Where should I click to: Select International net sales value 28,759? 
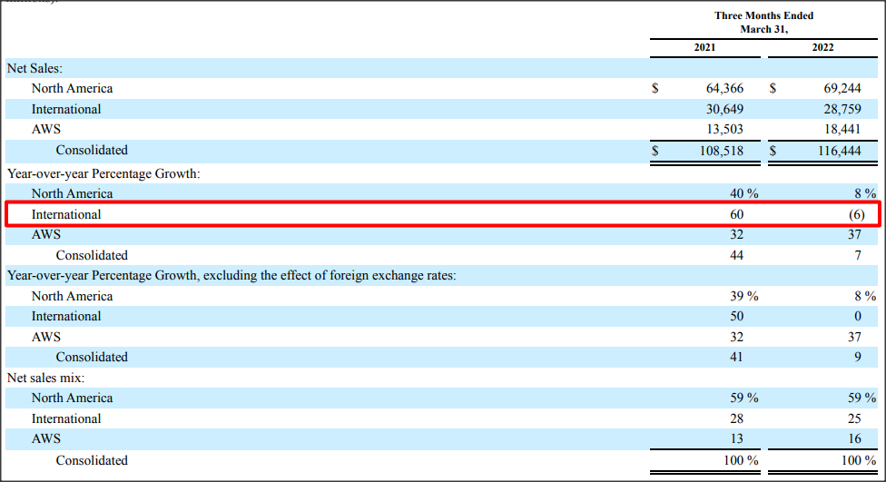click(842, 109)
